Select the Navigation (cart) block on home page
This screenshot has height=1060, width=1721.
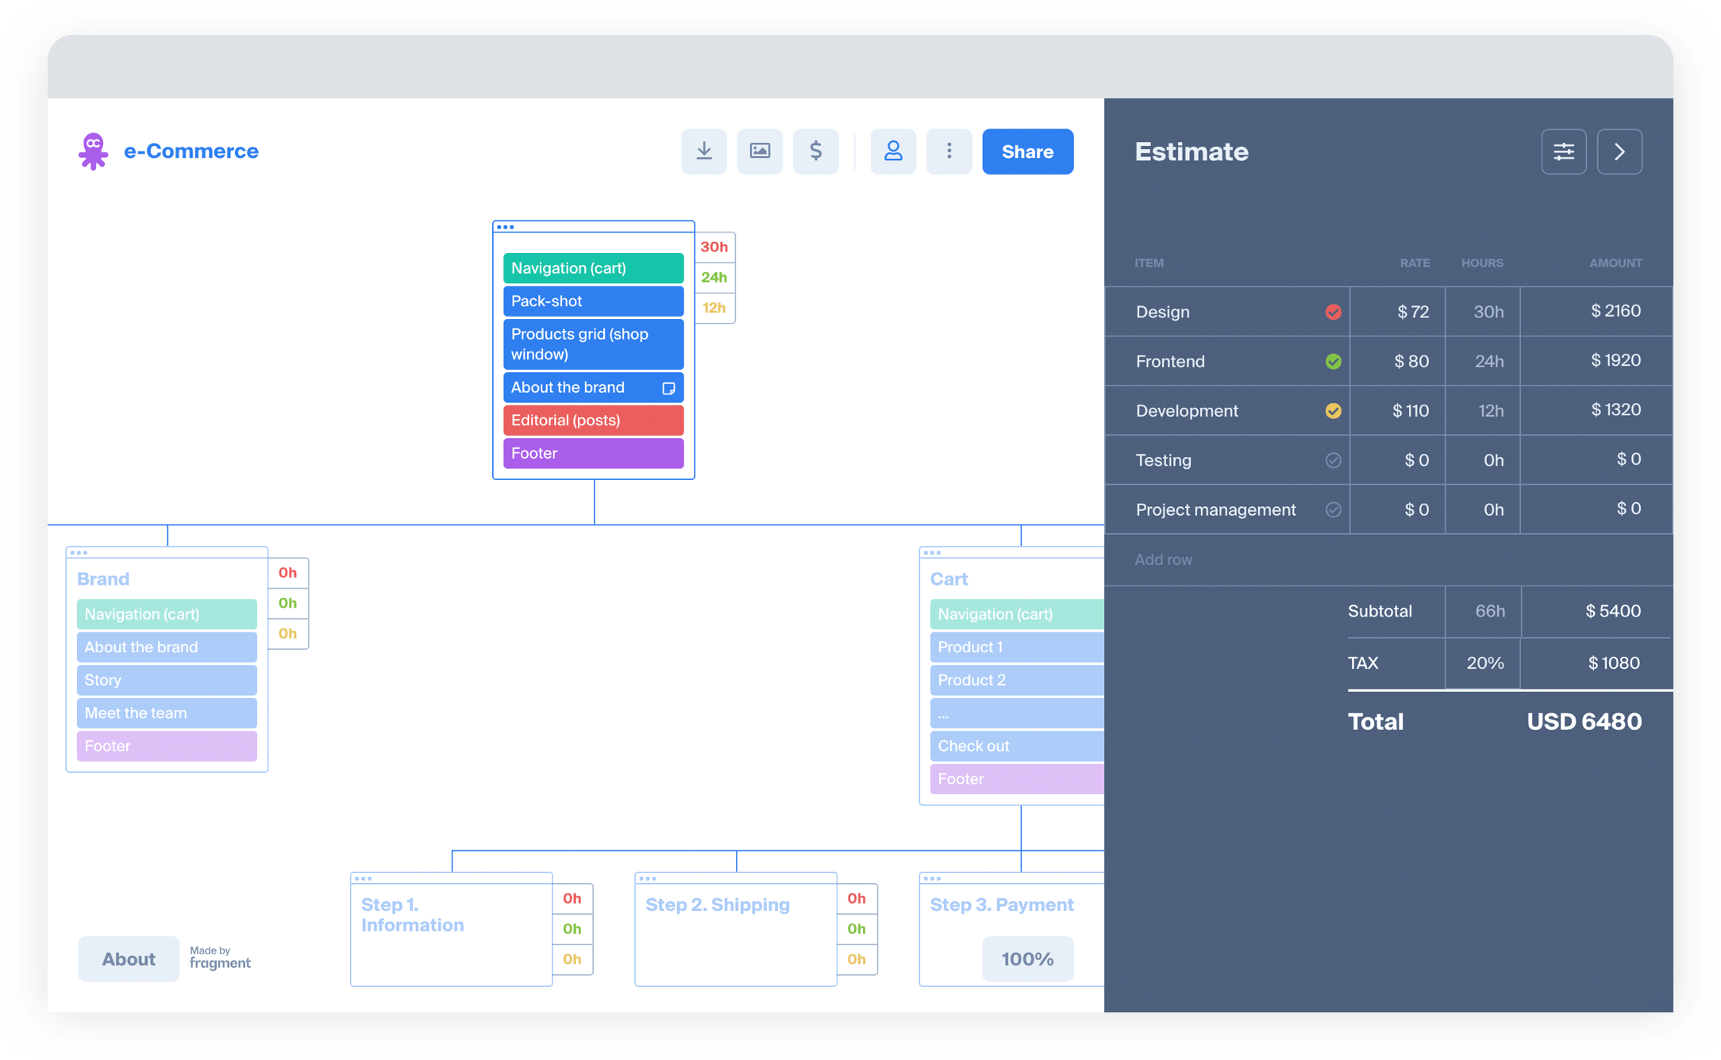pyautogui.click(x=593, y=268)
